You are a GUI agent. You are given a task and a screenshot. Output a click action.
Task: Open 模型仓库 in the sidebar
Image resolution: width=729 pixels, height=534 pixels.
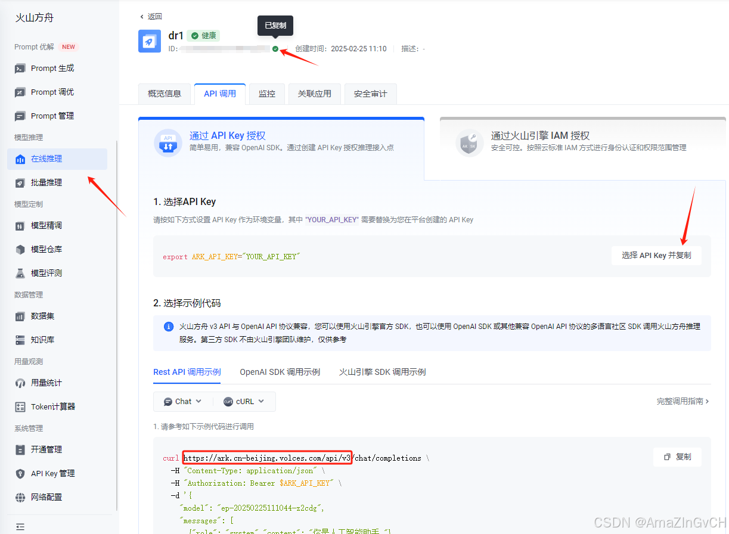(x=57, y=250)
